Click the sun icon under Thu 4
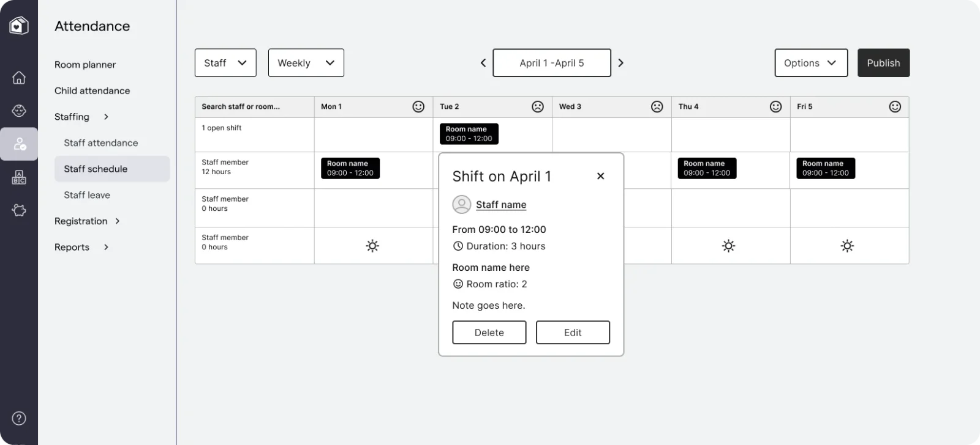The image size is (980, 445). click(728, 246)
